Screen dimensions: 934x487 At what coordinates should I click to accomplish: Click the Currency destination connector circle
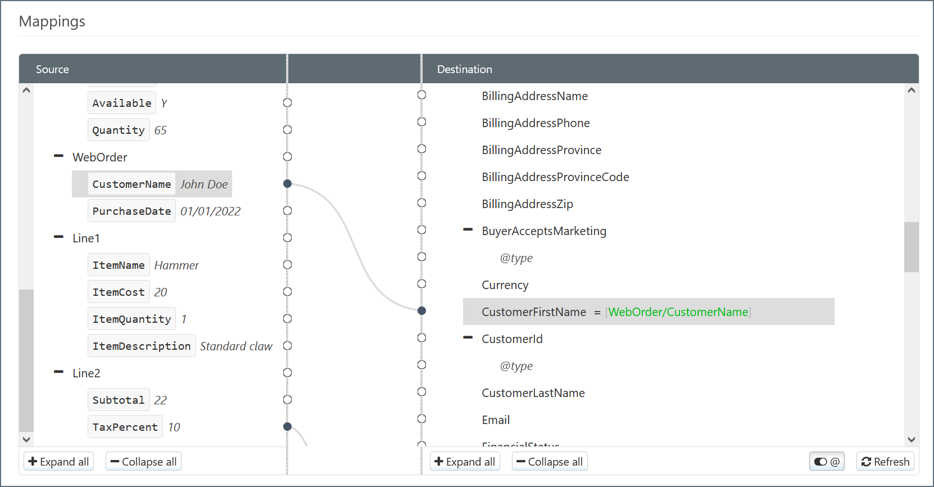422,284
